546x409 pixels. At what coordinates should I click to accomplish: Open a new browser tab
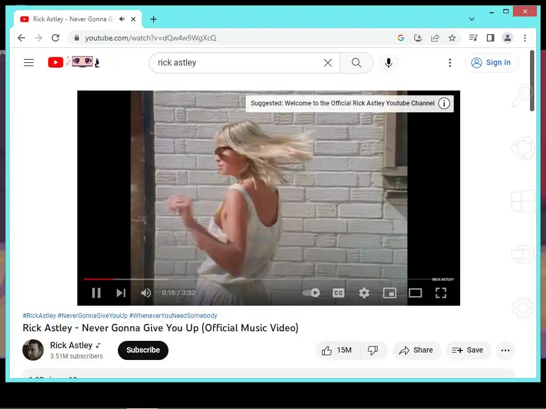[x=154, y=19]
